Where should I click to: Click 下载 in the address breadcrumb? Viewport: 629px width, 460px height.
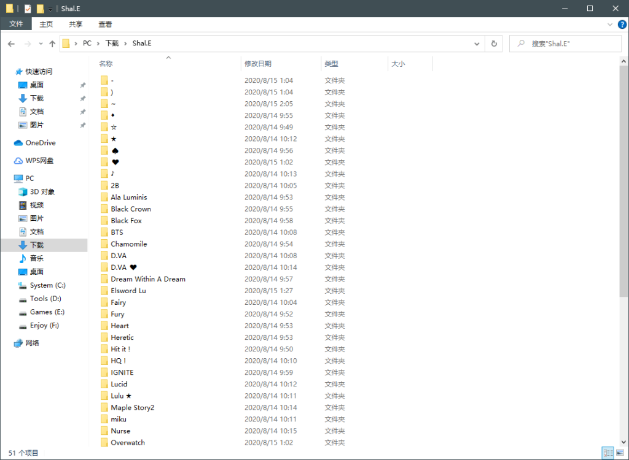112,44
